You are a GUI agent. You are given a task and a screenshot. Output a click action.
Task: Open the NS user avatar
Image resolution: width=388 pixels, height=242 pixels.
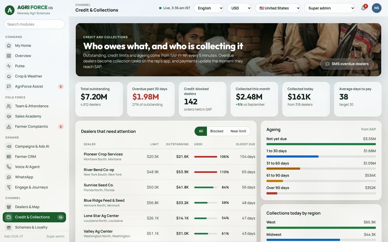pyautogui.click(x=377, y=8)
